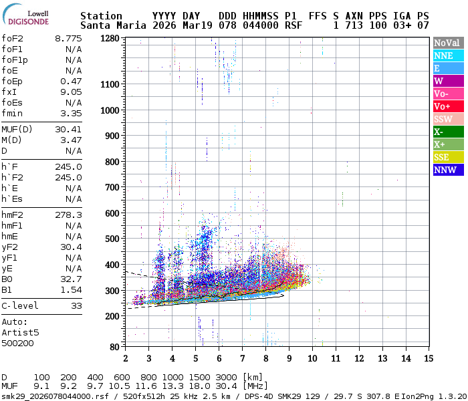Screen dimensions: 468x401
Task: Click the C-level value 33
Action: click(76, 306)
